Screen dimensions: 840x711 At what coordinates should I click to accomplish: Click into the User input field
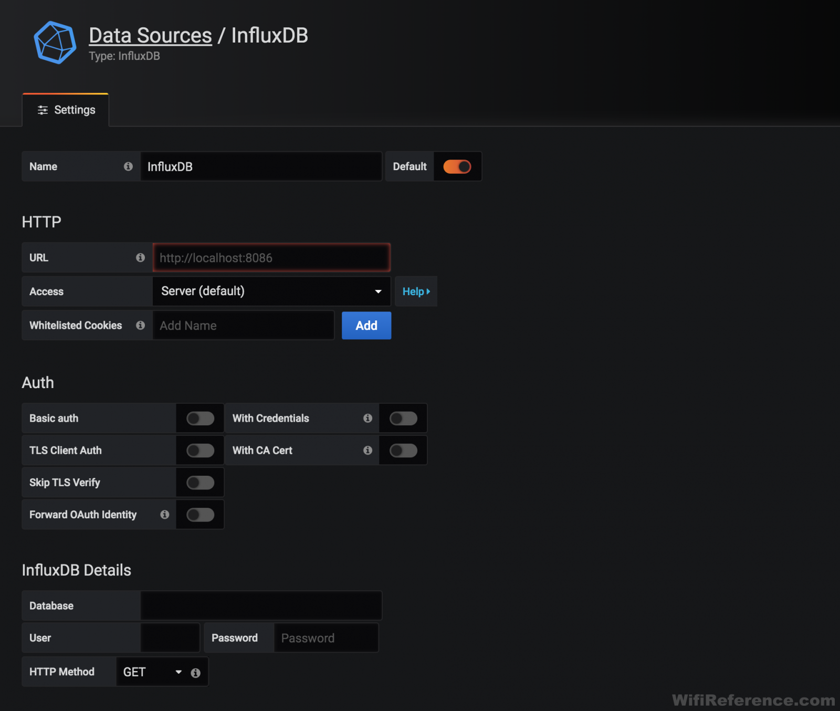(x=170, y=637)
